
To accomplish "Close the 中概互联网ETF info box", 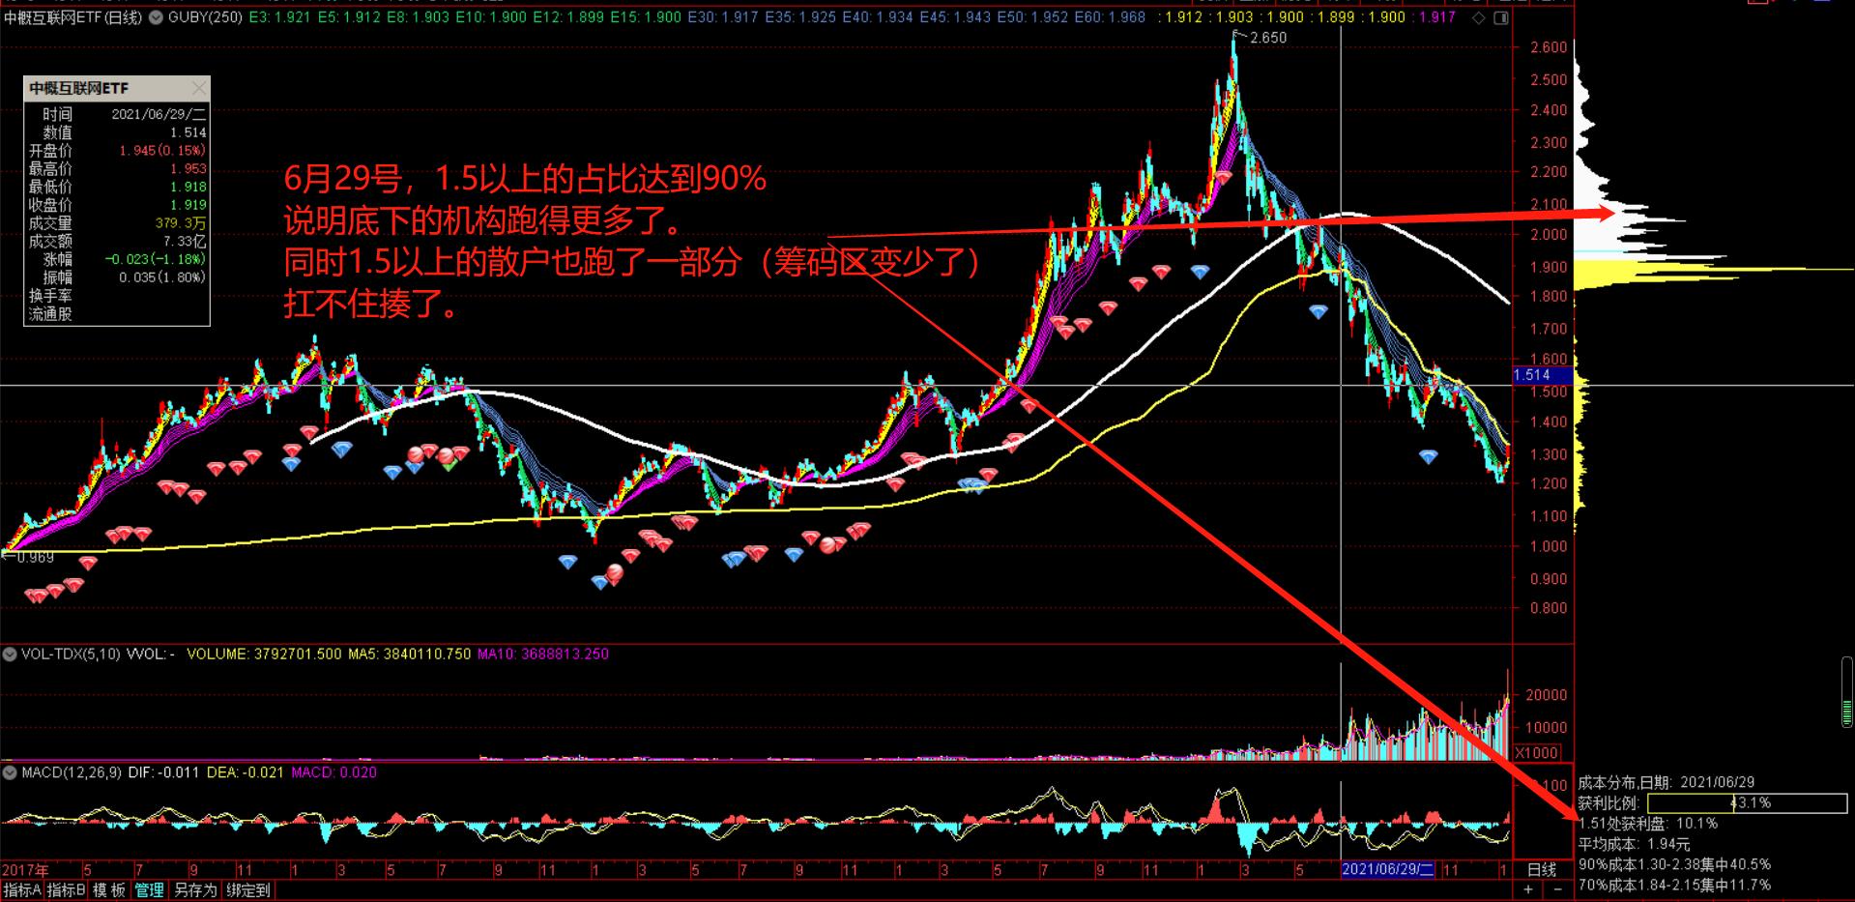I will click(199, 88).
